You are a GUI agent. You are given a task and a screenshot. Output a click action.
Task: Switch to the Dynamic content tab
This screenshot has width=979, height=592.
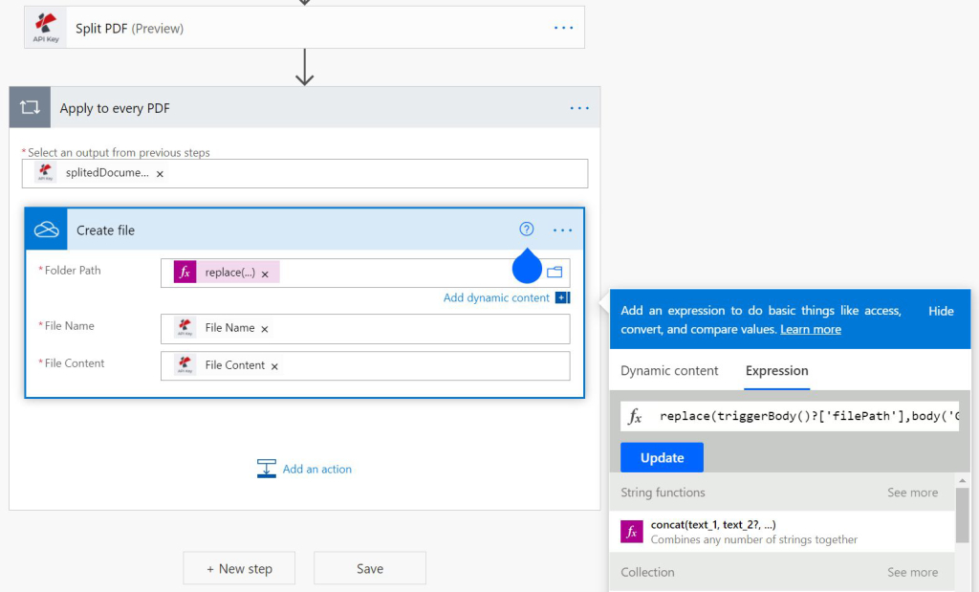(x=669, y=371)
